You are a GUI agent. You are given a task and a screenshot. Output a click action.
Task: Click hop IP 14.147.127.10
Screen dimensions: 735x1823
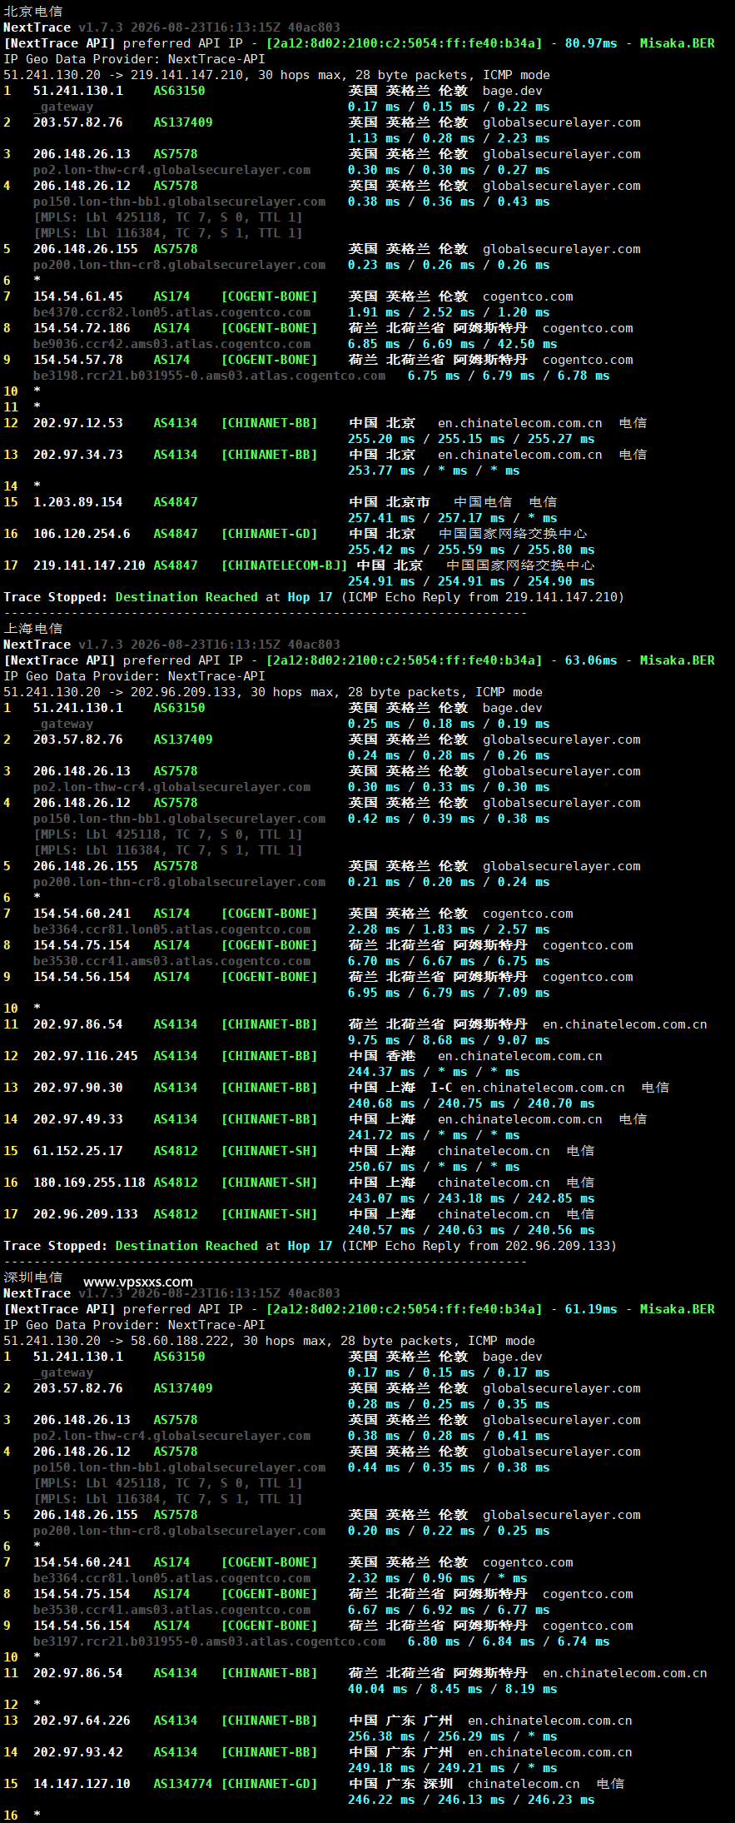82,1784
